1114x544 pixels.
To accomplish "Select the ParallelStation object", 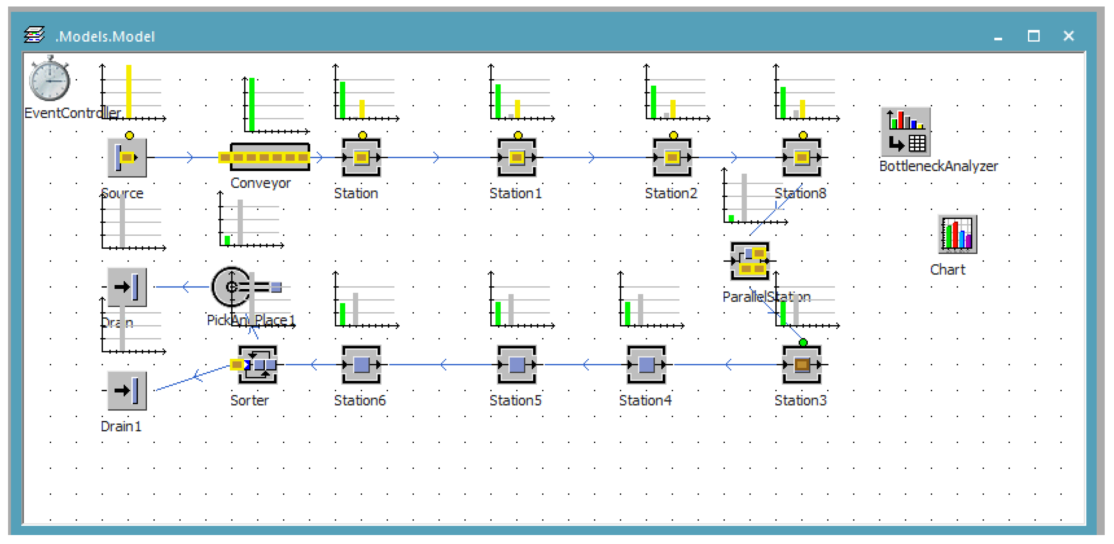I will (x=750, y=261).
